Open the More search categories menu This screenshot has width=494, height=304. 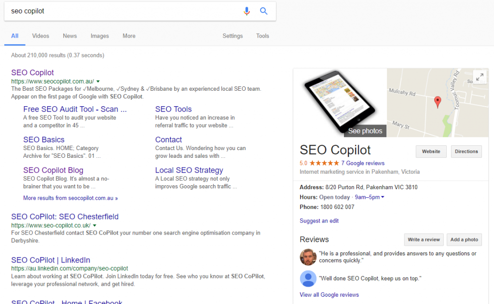click(129, 36)
